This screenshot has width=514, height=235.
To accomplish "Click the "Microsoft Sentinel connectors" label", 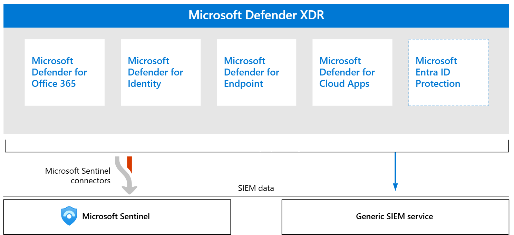I will (78, 176).
